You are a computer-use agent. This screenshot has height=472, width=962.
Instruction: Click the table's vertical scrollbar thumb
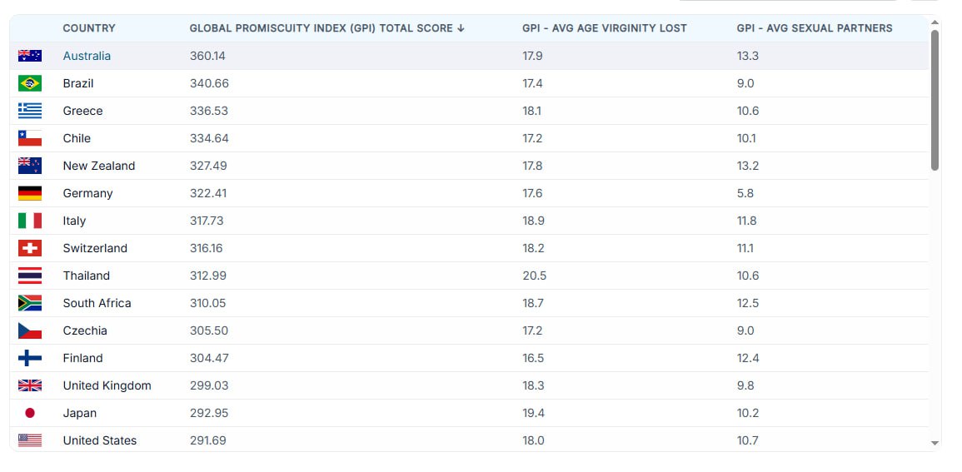[x=935, y=100]
